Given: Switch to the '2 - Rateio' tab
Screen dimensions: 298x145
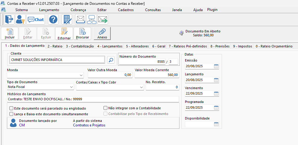Looking at the screenshot, I should [55, 46].
